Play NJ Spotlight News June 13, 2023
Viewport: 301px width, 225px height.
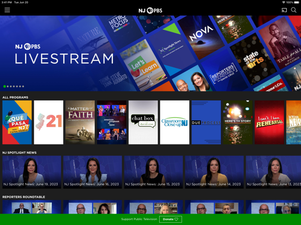pyautogui.click(x=273, y=172)
